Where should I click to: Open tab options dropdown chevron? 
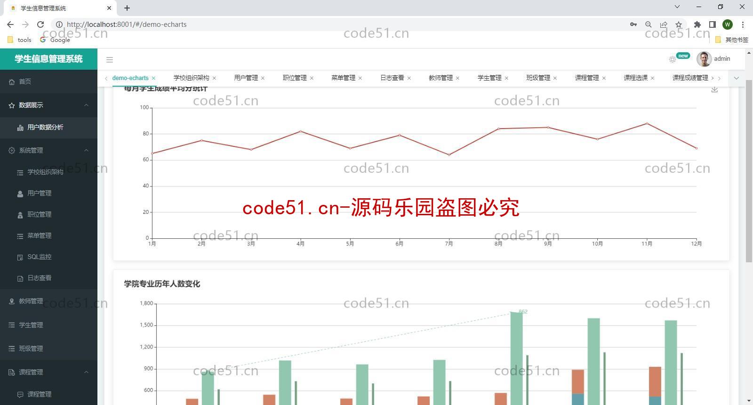(x=737, y=78)
